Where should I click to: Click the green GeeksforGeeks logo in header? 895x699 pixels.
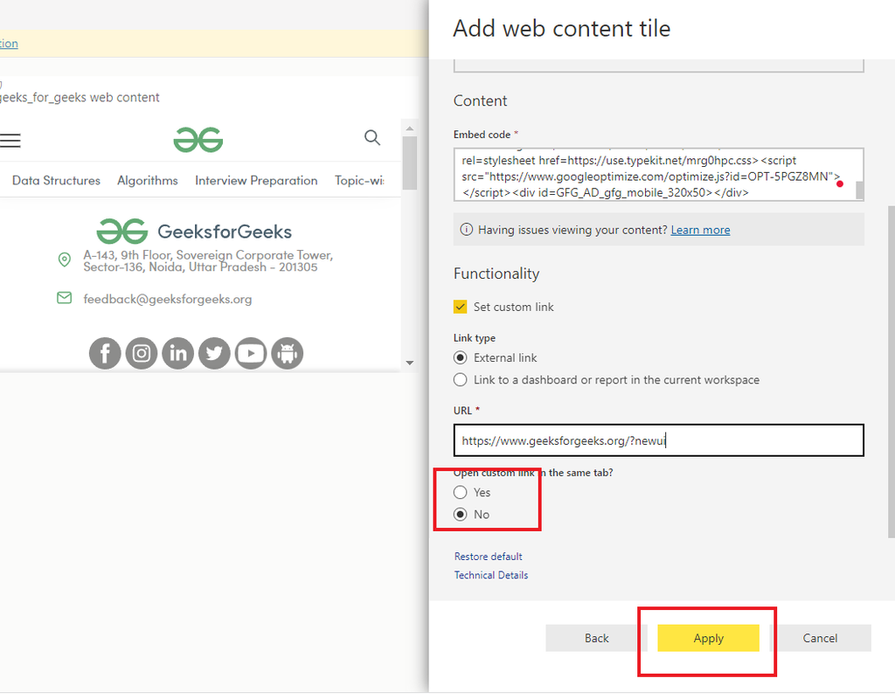tap(198, 140)
